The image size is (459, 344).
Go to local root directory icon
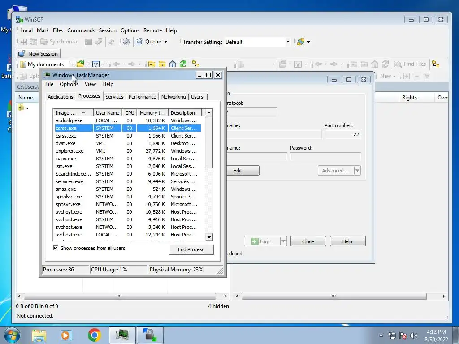click(x=162, y=64)
